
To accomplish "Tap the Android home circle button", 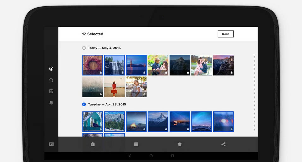I will click(x=151, y=156).
